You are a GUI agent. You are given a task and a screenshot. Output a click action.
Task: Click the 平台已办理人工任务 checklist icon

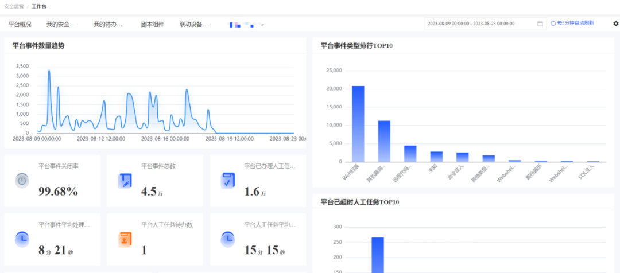tap(228, 181)
